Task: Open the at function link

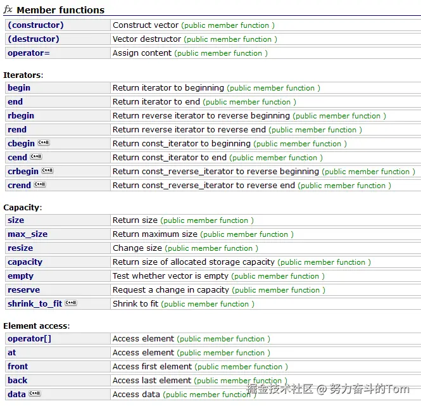Action: 12,353
